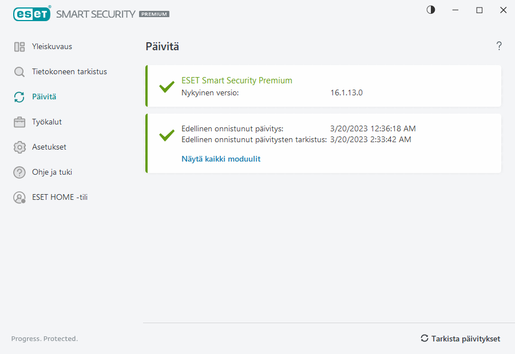The image size is (515, 354).
Task: Toggle the dark mode contrast icon
Action: [431, 10]
